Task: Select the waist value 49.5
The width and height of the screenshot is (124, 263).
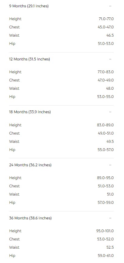Action: click(110, 141)
